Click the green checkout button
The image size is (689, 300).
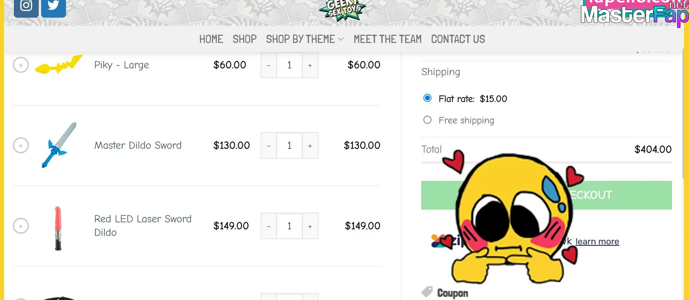pos(546,195)
